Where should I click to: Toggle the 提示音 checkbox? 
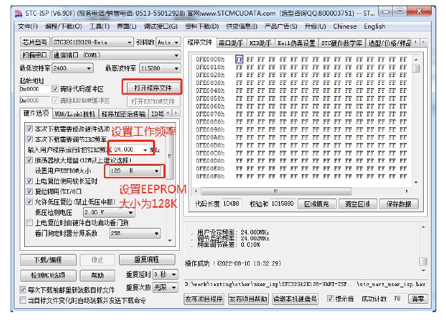click(x=330, y=298)
